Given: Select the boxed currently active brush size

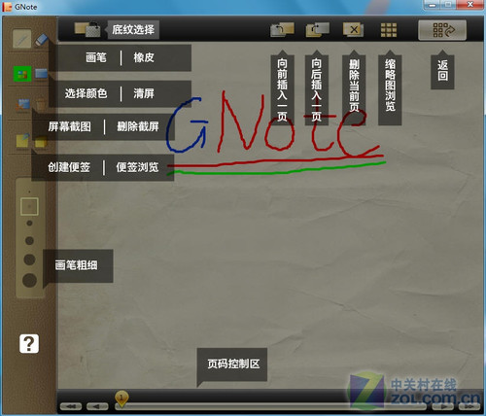Looking at the screenshot, I should click(29, 206).
